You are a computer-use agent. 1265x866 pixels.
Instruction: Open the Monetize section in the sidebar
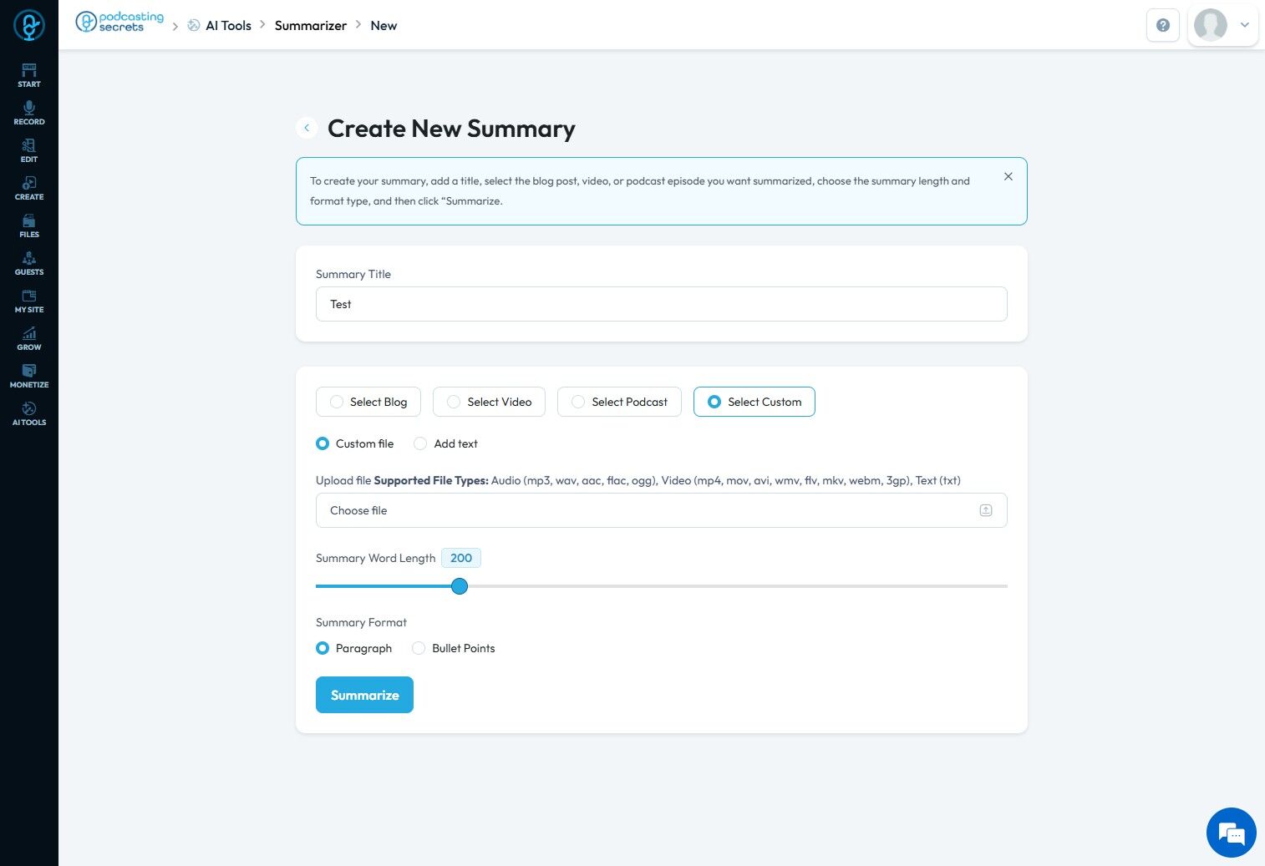coord(29,376)
